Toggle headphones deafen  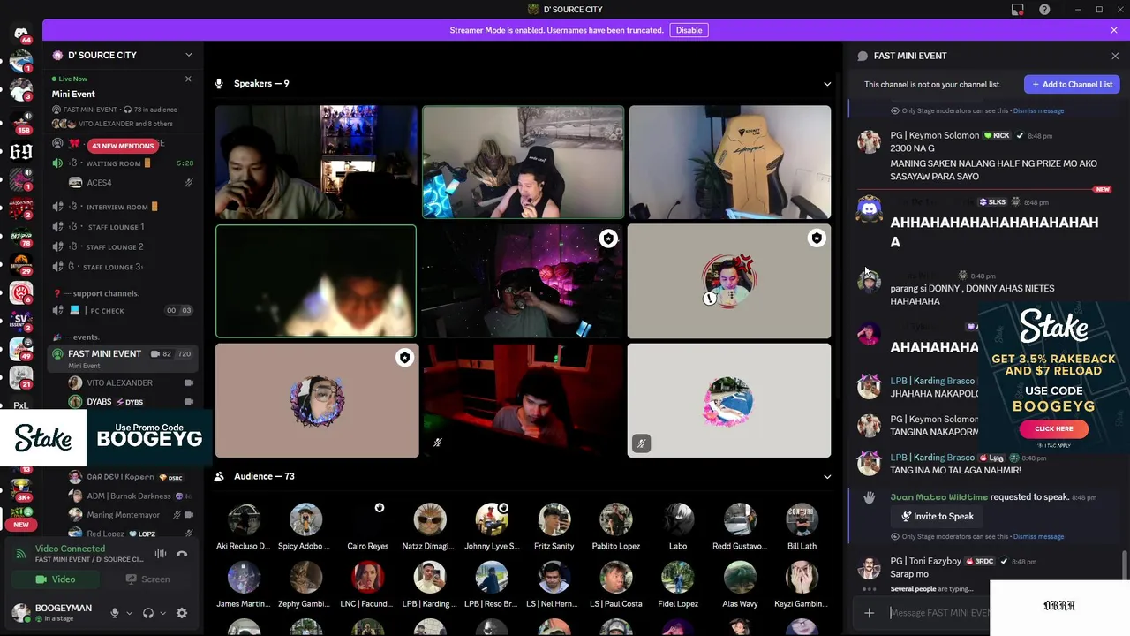(148, 613)
